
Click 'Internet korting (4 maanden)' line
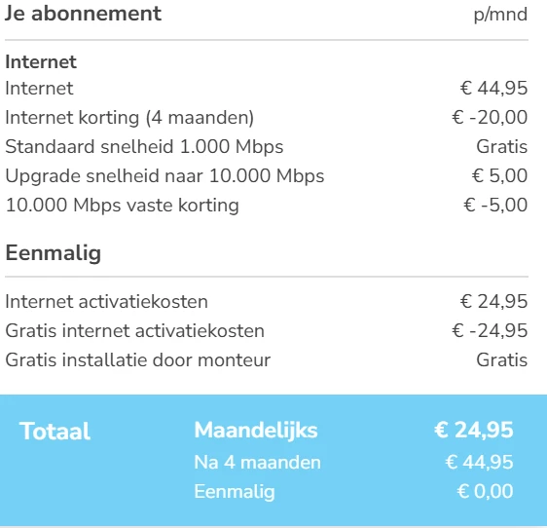[129, 118]
